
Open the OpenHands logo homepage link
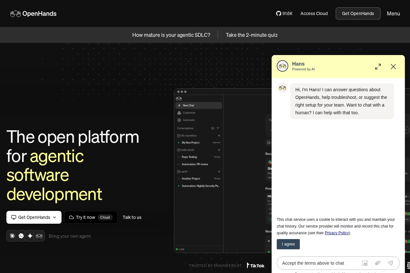(33, 13)
